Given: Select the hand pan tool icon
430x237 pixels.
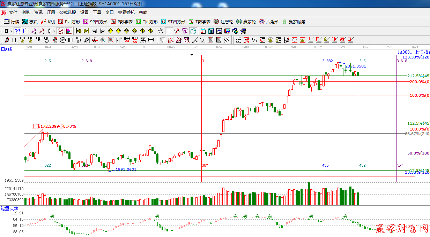Looking at the screenshot, I should [161, 31].
